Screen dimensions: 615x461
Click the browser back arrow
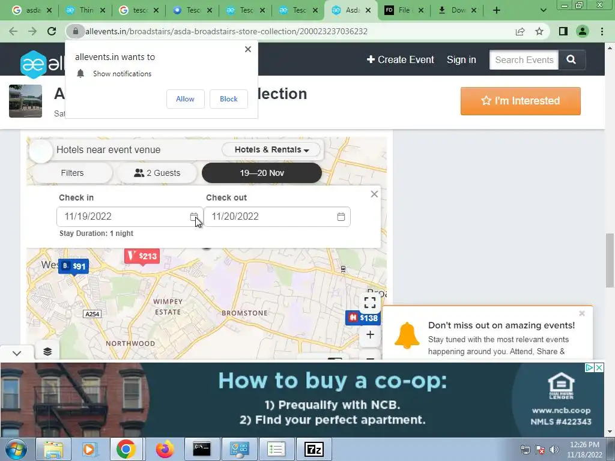click(x=13, y=31)
